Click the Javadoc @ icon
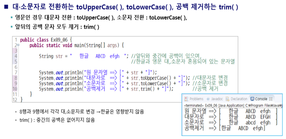 (x=208, y=99)
